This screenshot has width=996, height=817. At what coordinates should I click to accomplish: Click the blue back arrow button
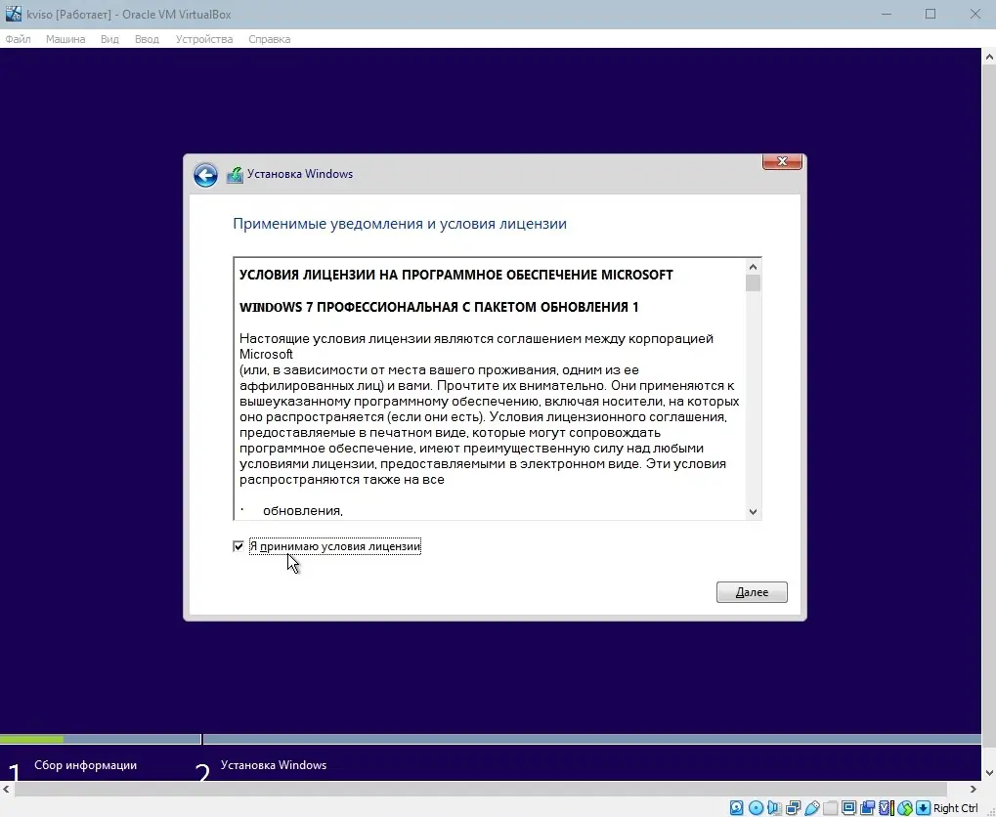[x=205, y=174]
